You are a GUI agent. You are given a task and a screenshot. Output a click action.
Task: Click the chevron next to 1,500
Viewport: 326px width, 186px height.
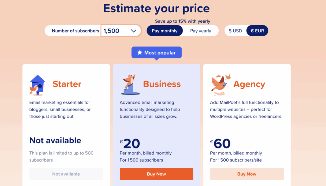(134, 31)
